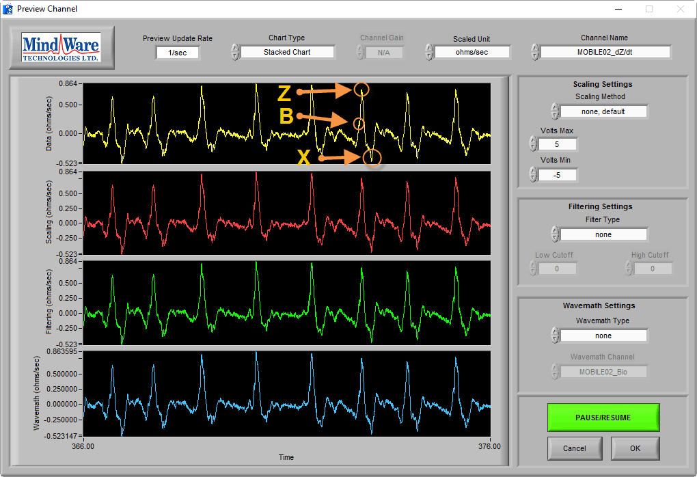The width and height of the screenshot is (697, 477).
Task: Select the ohms/sec Scaled Unit field
Action: pos(471,52)
